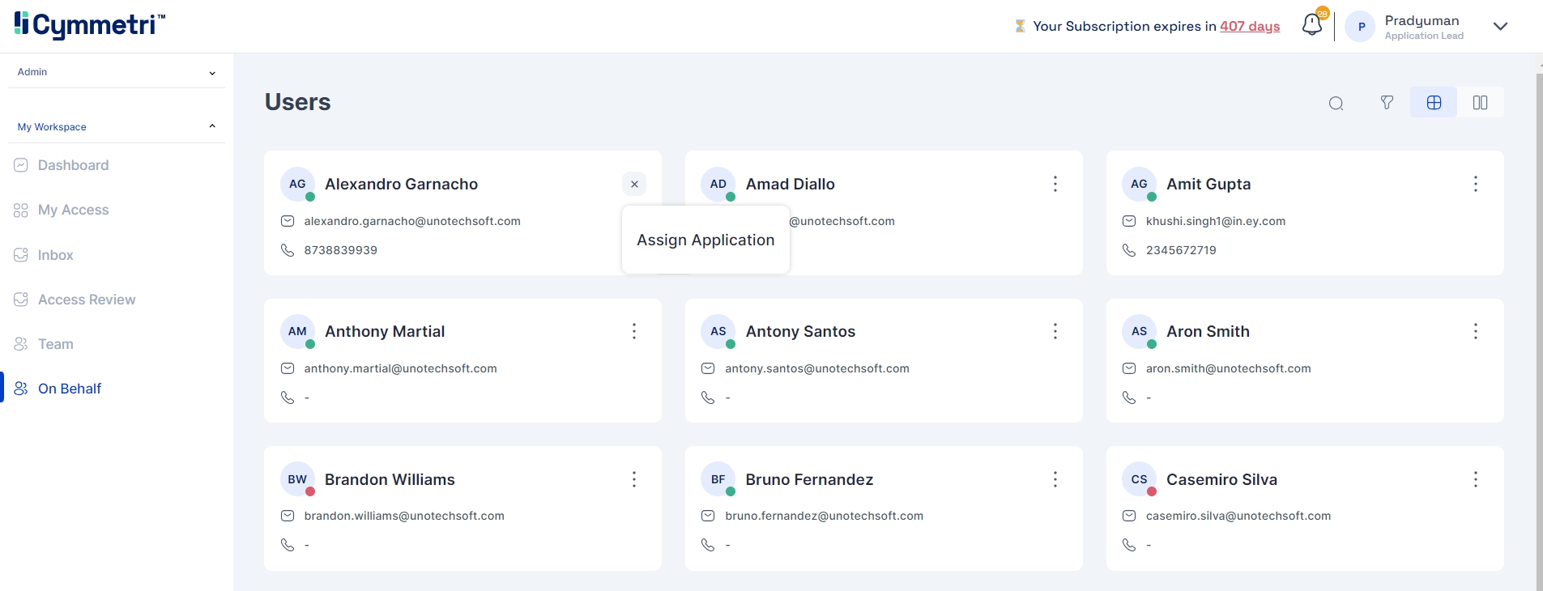
Task: Click the Pradyuman profile avatar
Action: tap(1361, 27)
